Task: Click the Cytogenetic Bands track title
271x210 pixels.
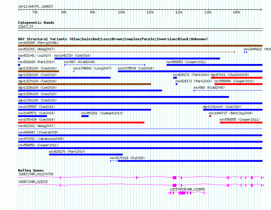Action: pyautogui.click(x=36, y=23)
